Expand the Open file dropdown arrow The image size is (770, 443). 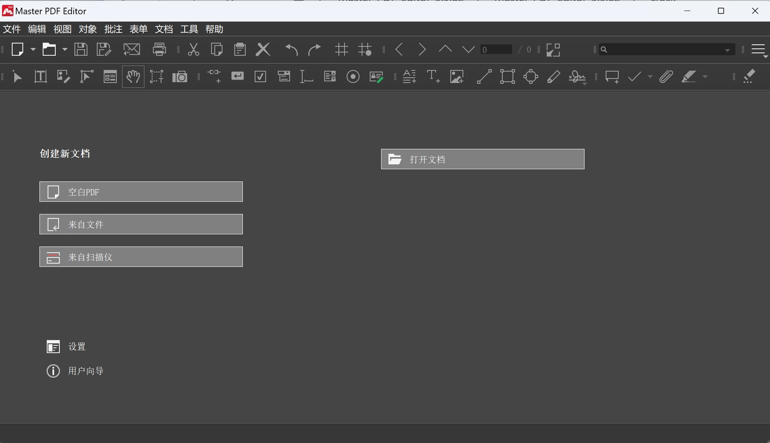click(65, 49)
